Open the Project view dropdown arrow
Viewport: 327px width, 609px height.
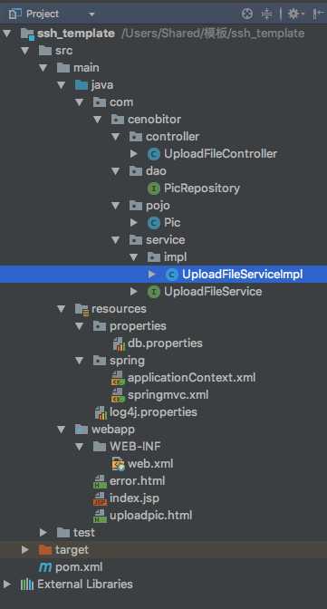pyautogui.click(x=91, y=14)
